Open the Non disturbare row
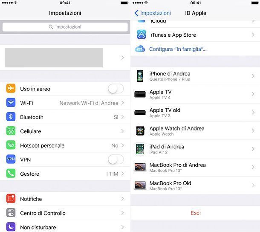This screenshot has height=232, width=260. point(65,227)
